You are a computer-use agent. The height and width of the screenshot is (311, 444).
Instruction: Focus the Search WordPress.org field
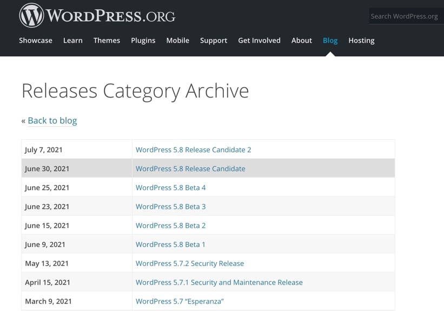pos(407,16)
